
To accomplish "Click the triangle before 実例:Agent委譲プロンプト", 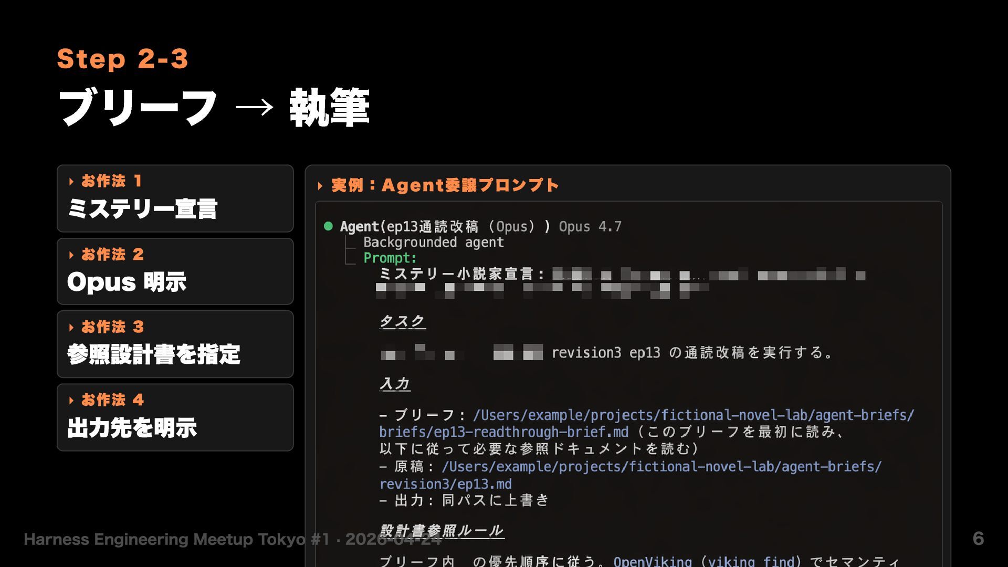I will click(x=320, y=186).
